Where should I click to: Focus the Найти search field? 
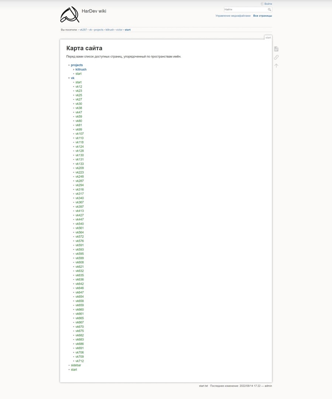point(246,9)
